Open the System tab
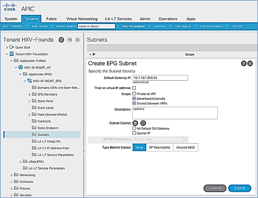Image resolution: width=258 pixels, height=198 pixels. [x=11, y=19]
